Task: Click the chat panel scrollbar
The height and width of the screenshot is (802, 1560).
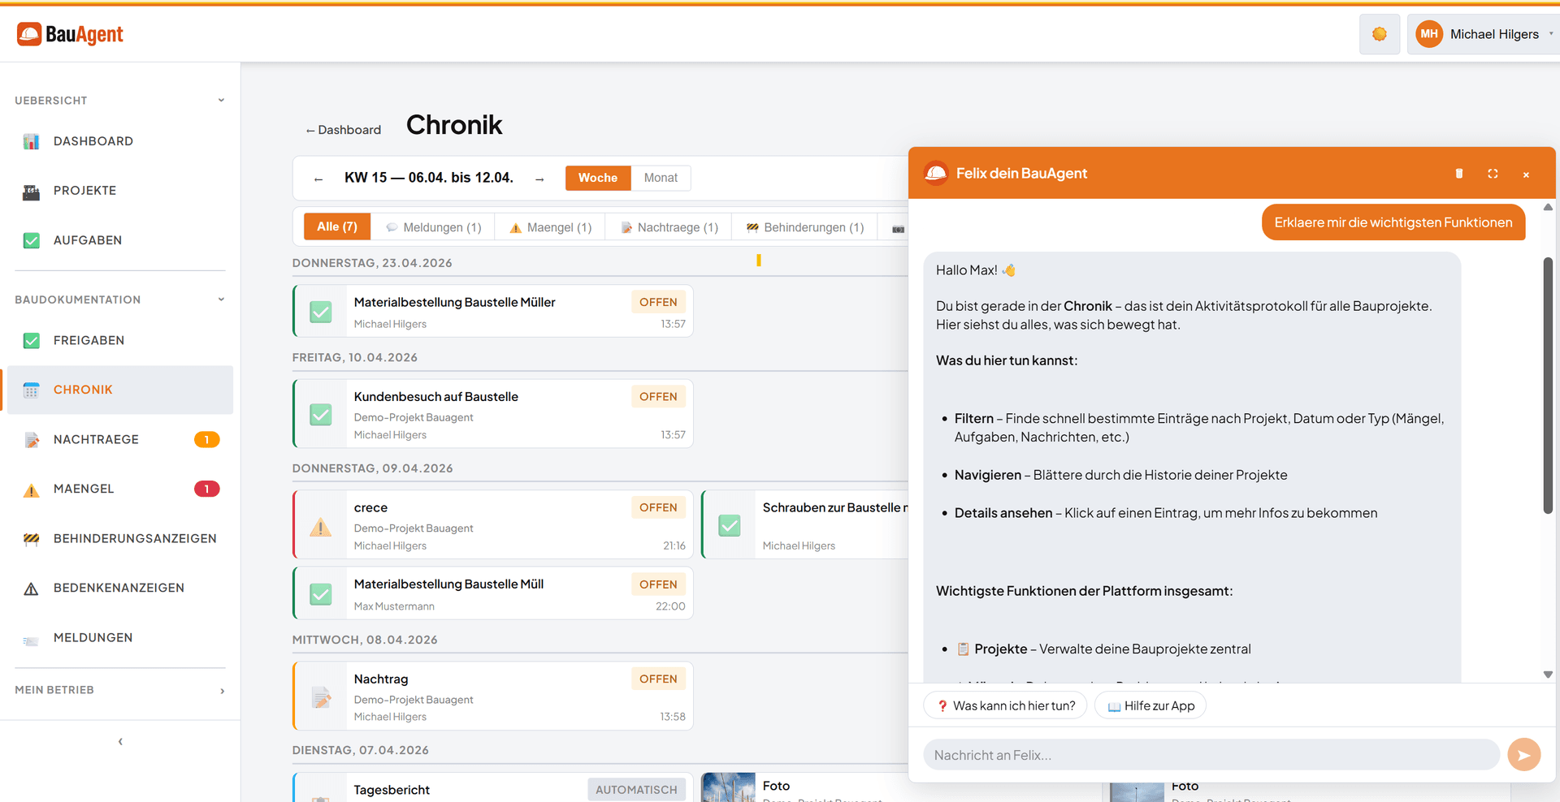Action: click(1548, 386)
